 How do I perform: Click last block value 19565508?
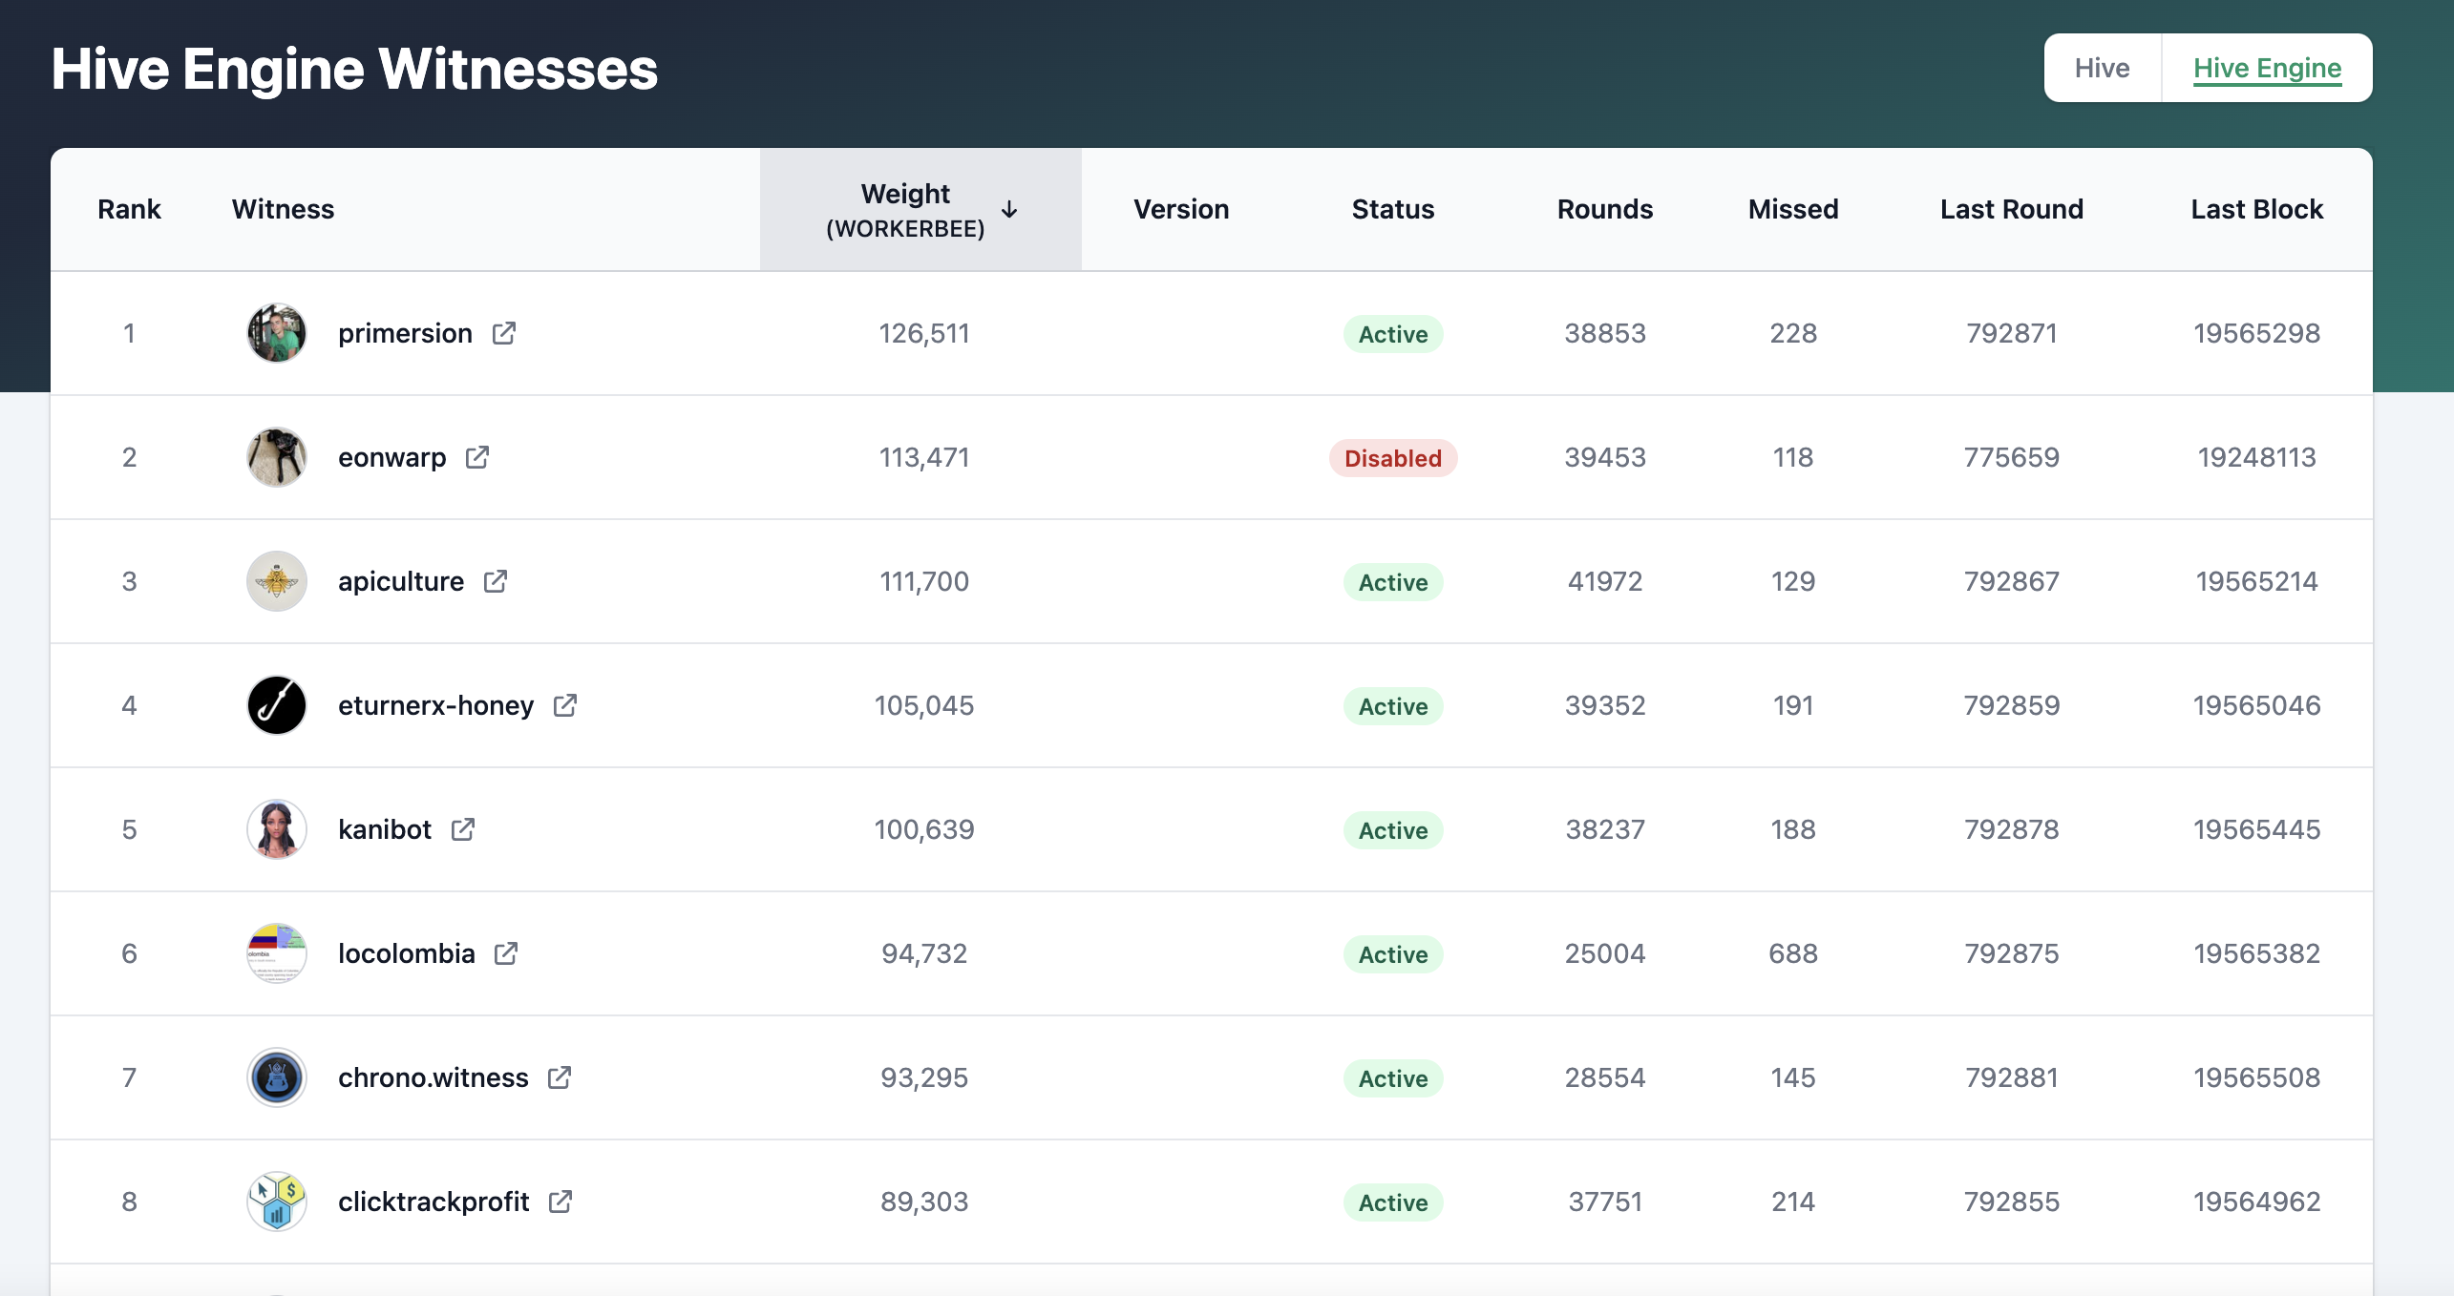(x=2257, y=1077)
